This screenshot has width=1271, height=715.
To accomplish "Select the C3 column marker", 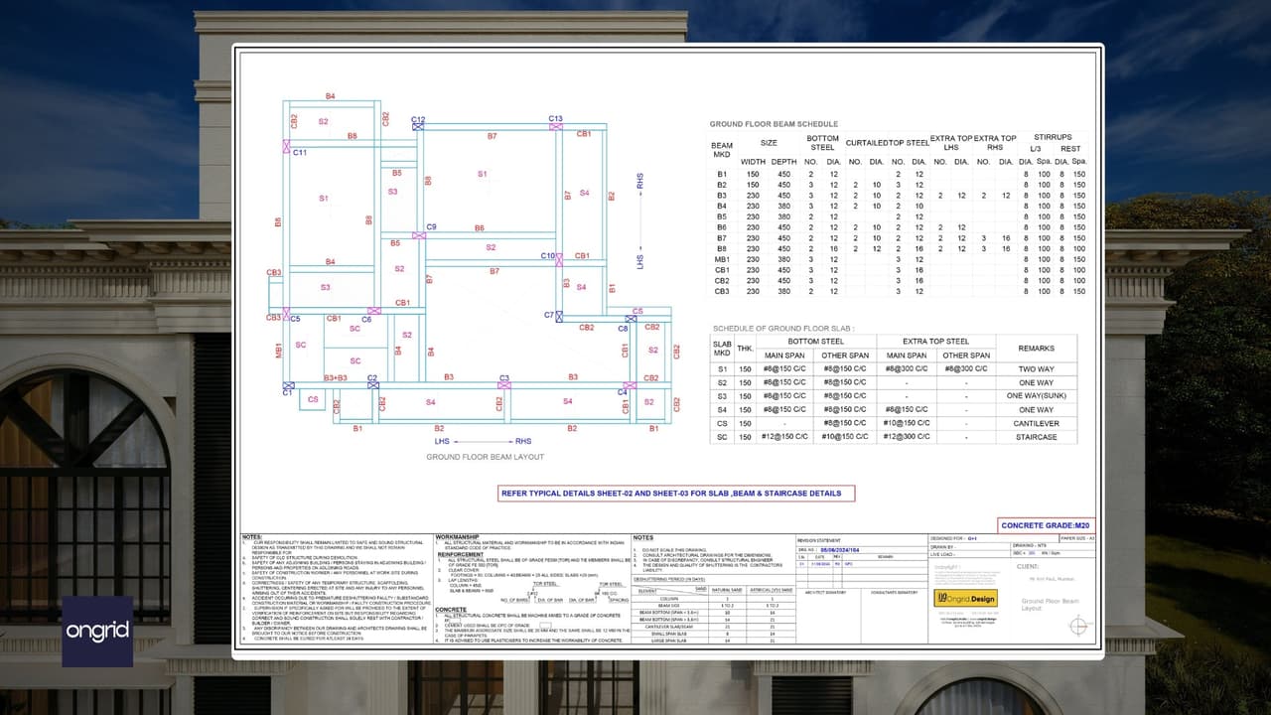I will (x=504, y=385).
